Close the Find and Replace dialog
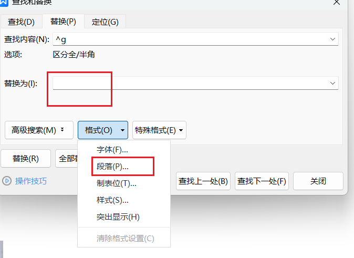Screen dimensions: 354x258 pyautogui.click(x=337, y=3)
